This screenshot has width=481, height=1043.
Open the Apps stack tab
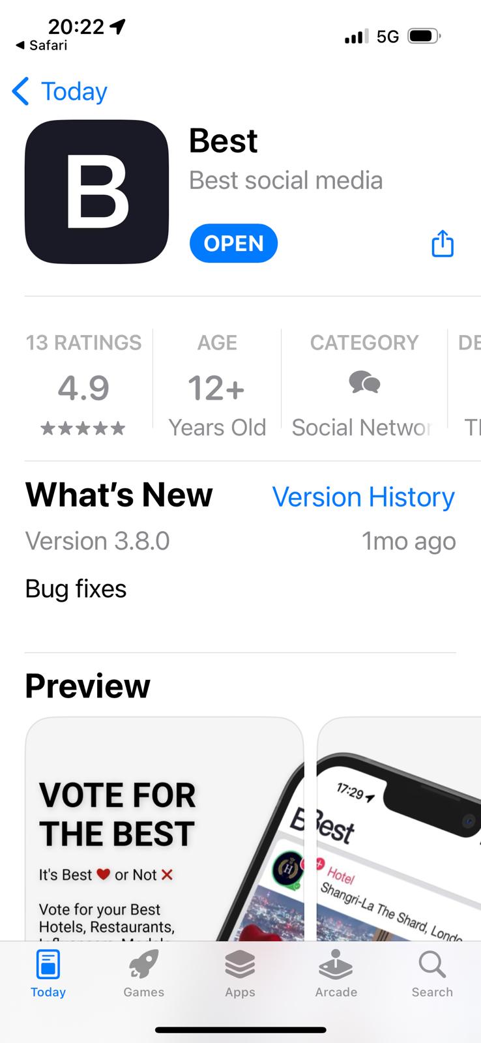coord(240,964)
